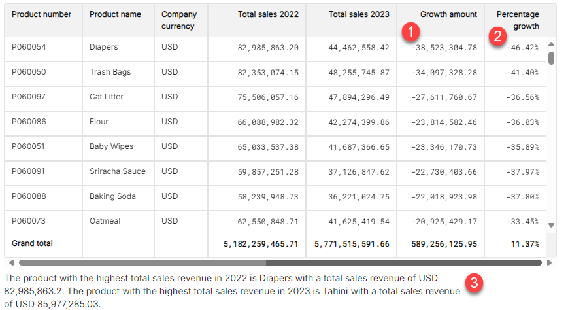This screenshot has width=568, height=310.
Task: Click the red annotation marker 1
Action: pyautogui.click(x=410, y=31)
